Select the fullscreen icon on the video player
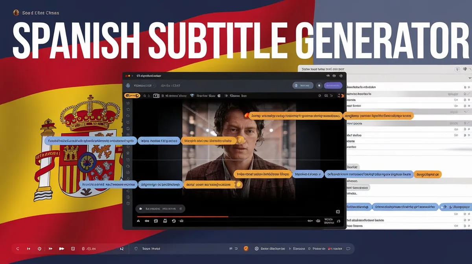 pos(338,211)
